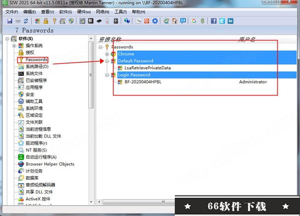Screen dimensions: 300x216
Task: Select 文件关联 in the tree
Action: tap(34, 122)
